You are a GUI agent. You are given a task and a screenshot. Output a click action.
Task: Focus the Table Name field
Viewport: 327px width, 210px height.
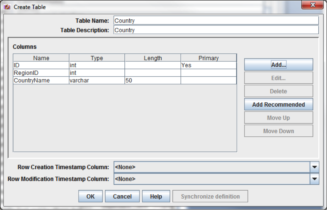[216, 21]
